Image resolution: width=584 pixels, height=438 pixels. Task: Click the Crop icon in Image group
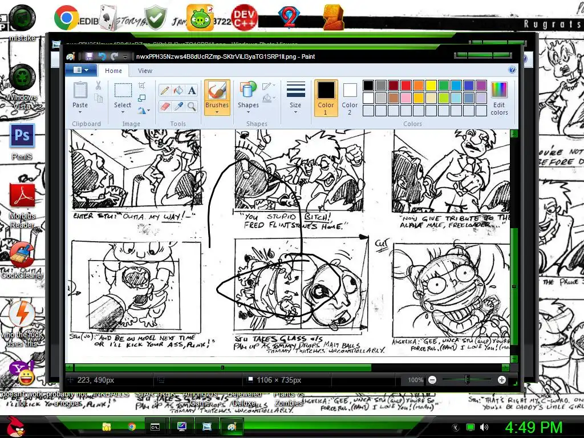point(141,86)
